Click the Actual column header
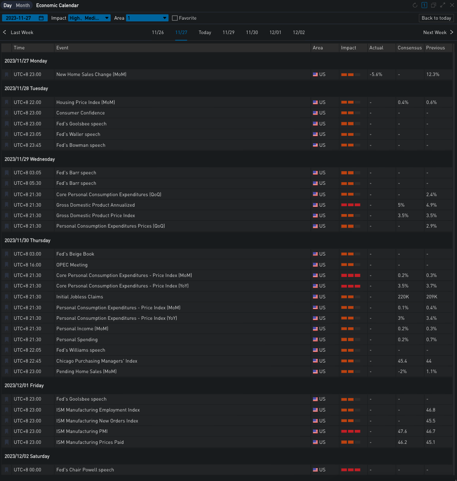 381,48
